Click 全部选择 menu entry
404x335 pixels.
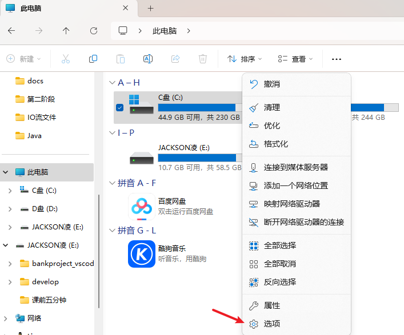[x=279, y=245]
